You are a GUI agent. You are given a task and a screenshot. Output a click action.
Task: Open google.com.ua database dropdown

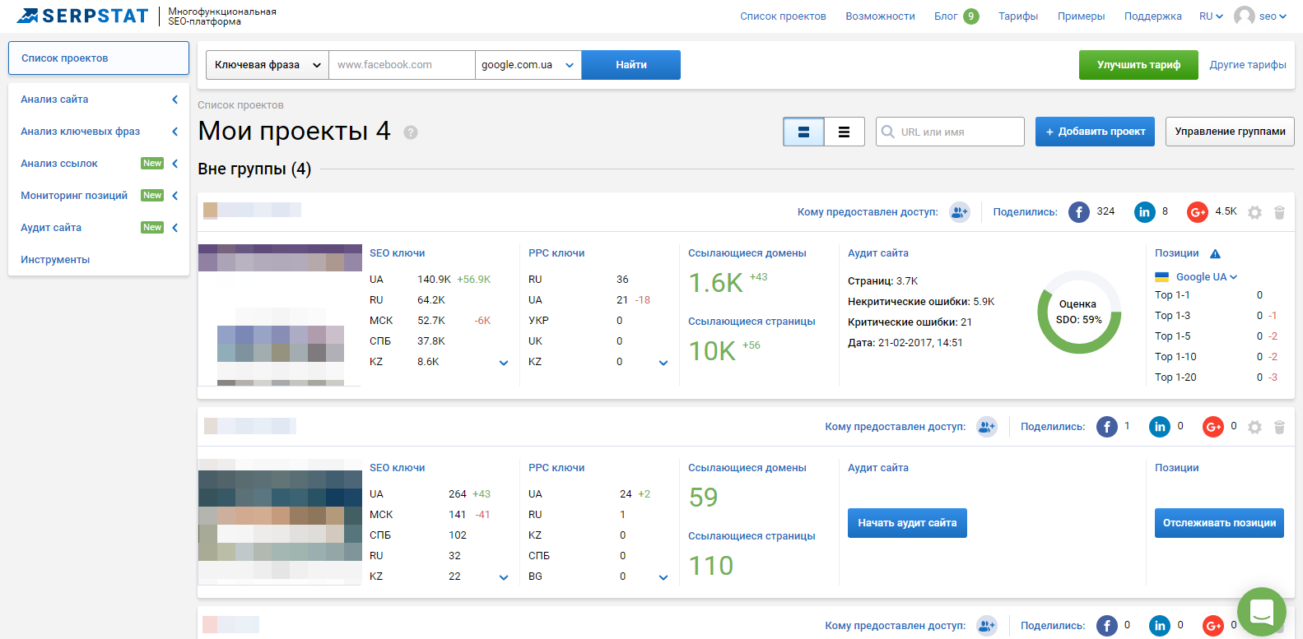528,65
